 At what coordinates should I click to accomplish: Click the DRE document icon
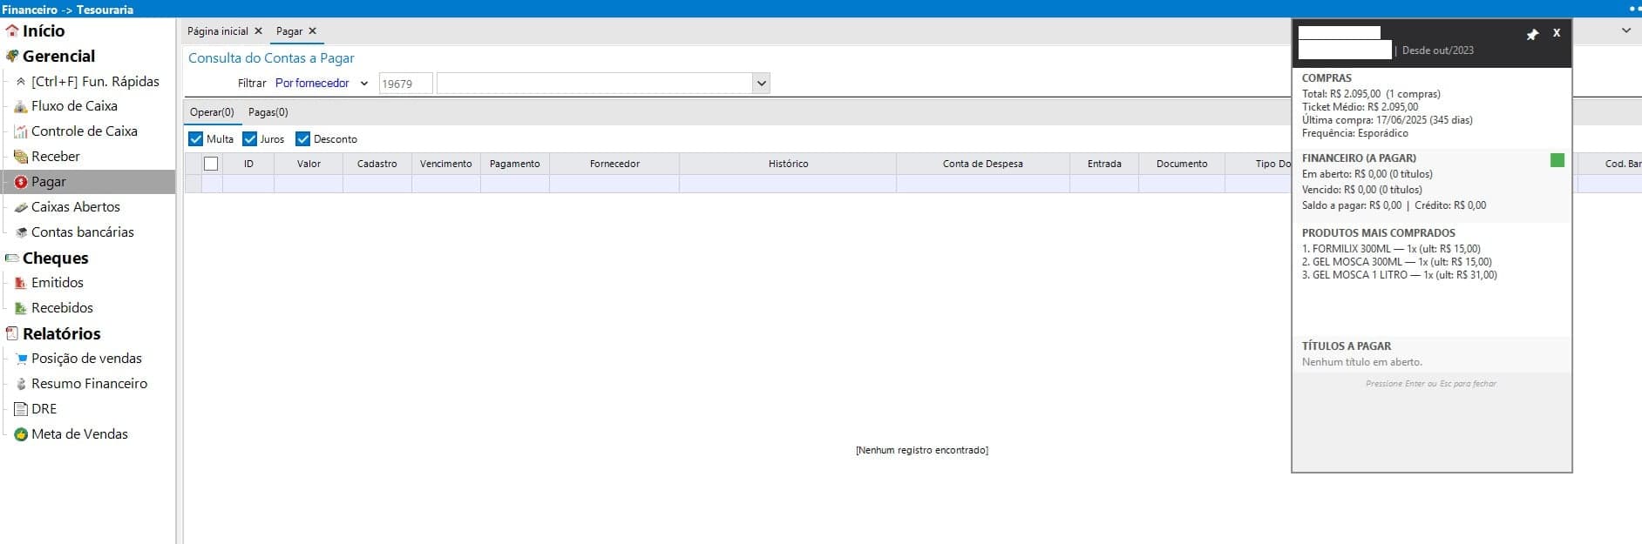[21, 409]
